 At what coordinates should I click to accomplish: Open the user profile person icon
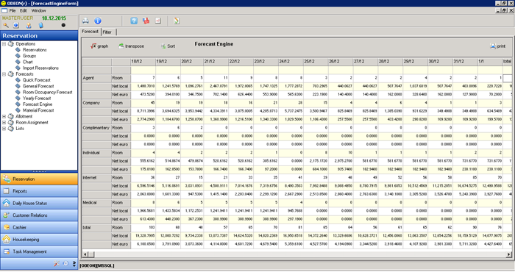click(x=29, y=25)
